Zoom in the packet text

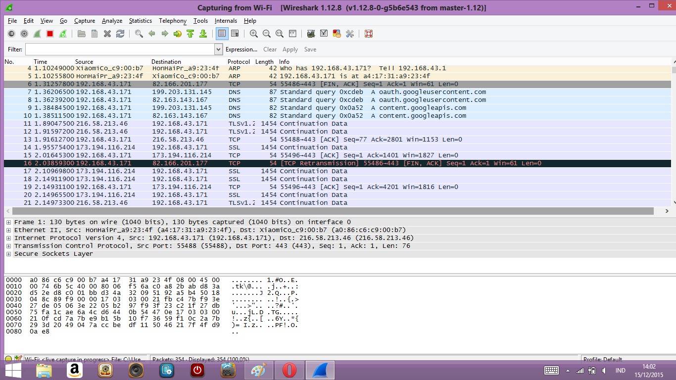pyautogui.click(x=254, y=34)
